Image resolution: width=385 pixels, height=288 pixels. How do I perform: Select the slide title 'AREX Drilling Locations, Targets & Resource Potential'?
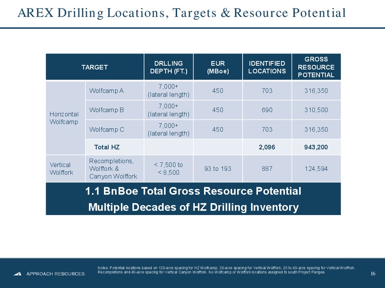182,13
